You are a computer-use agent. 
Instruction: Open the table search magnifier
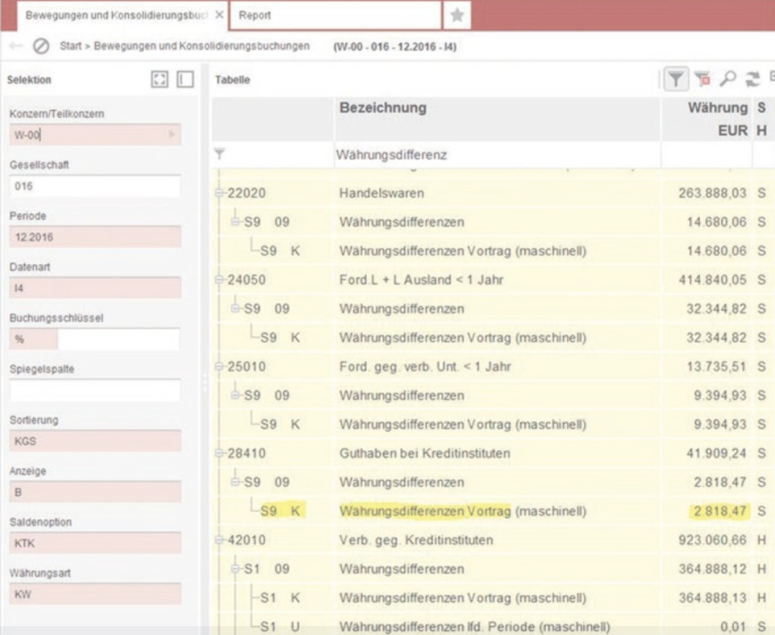[728, 79]
